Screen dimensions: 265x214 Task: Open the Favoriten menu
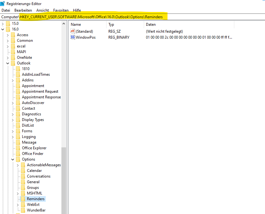pyautogui.click(x=61, y=10)
